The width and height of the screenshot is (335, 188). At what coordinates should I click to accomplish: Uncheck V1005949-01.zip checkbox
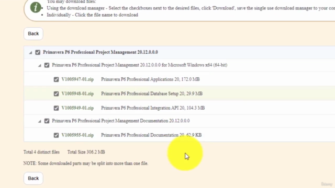click(x=56, y=108)
